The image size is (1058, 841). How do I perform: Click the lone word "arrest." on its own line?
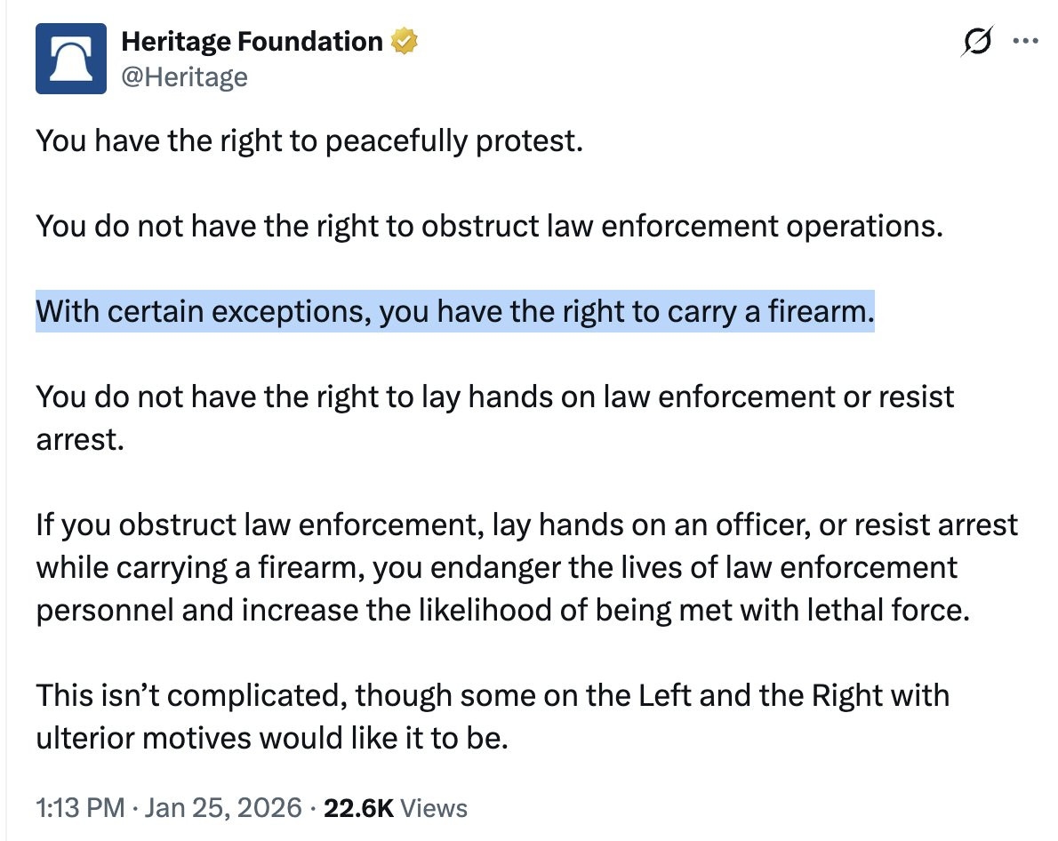79,440
